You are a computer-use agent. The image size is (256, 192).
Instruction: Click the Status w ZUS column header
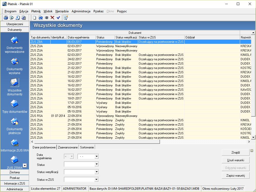point(161,37)
